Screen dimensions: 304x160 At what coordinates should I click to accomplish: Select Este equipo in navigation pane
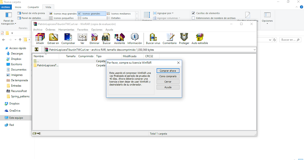click(16, 118)
